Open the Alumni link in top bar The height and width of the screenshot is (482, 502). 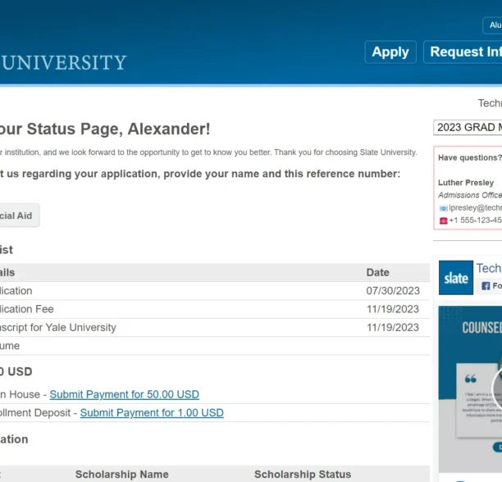[494, 25]
